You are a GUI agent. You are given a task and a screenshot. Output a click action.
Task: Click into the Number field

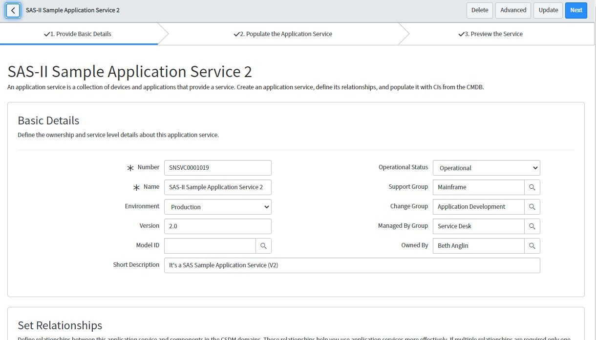click(217, 168)
